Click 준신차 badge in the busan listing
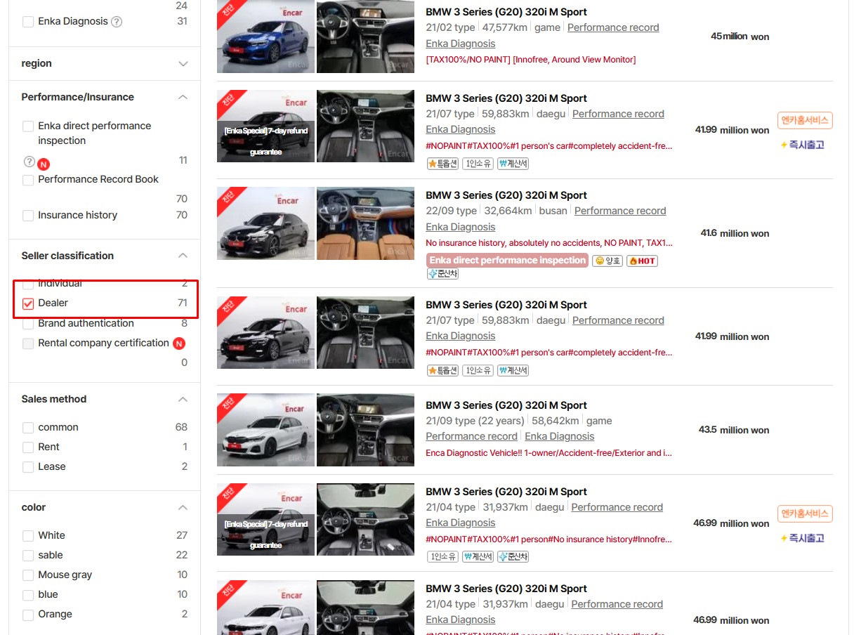This screenshot has height=635, width=854. (442, 274)
